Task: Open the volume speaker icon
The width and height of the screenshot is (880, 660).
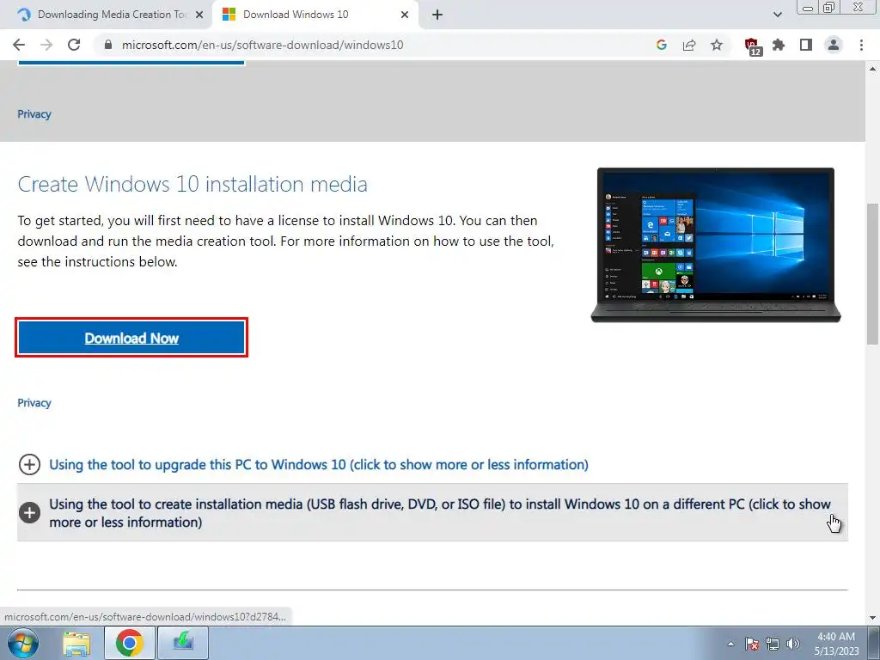Action: pyautogui.click(x=793, y=644)
